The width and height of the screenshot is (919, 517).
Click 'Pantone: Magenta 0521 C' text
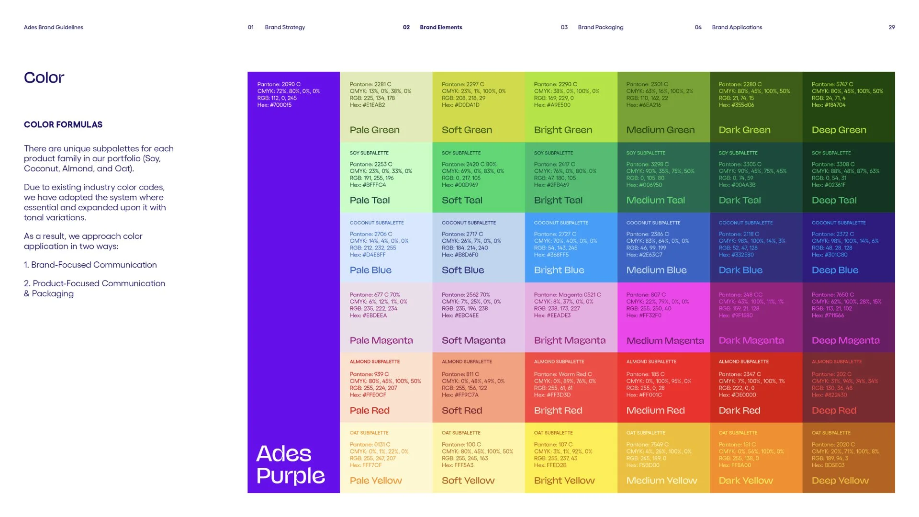pyautogui.click(x=568, y=295)
